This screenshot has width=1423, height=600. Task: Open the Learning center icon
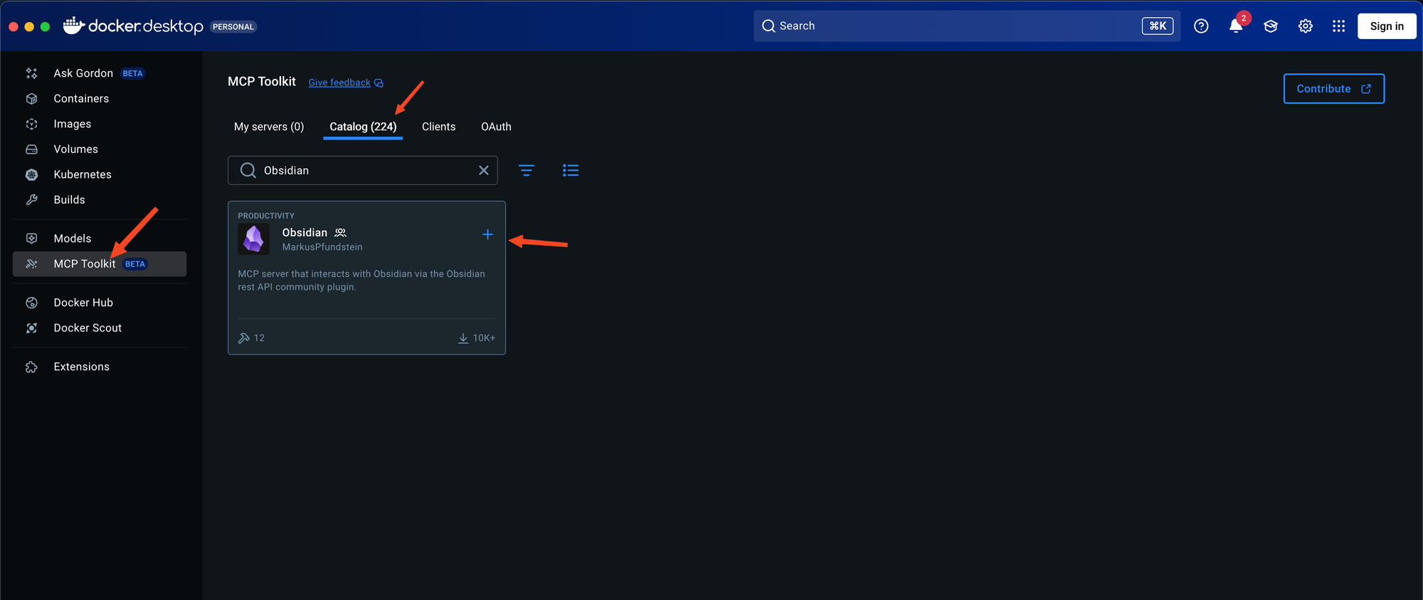point(1271,26)
